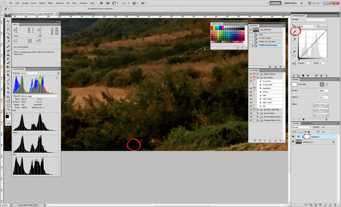The image size is (341, 207).
Task: Click the play button in Actions panel
Action: 265,140
